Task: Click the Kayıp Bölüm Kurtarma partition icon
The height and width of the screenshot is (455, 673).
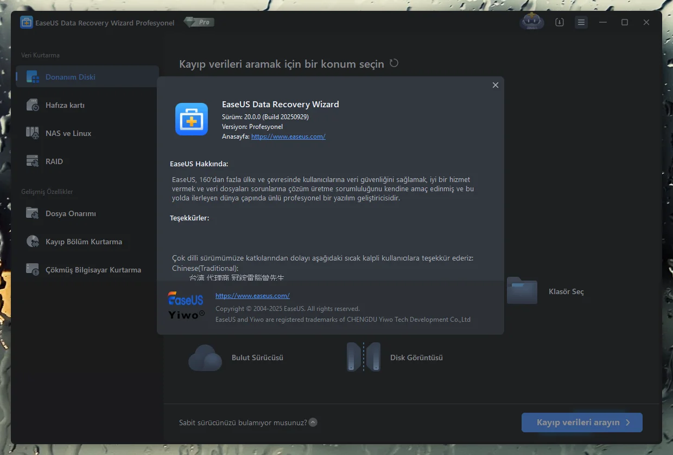Action: coord(33,242)
